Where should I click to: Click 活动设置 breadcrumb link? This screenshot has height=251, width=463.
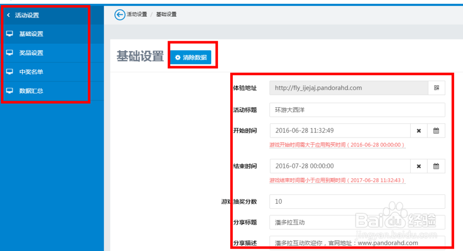137,14
